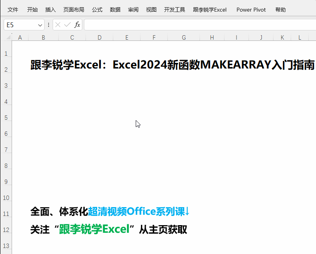Select the 页面布局 ribbon tab
The width and height of the screenshot is (316, 254).
click(x=74, y=10)
